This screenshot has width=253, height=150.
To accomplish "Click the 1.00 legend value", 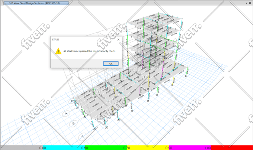I will (x=208, y=148).
